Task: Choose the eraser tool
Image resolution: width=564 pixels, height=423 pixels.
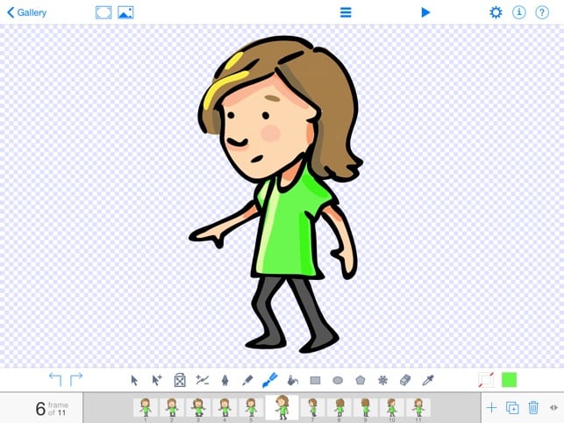Action: pos(405,380)
